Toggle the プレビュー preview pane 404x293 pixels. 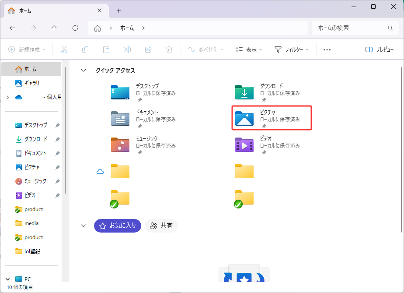380,49
